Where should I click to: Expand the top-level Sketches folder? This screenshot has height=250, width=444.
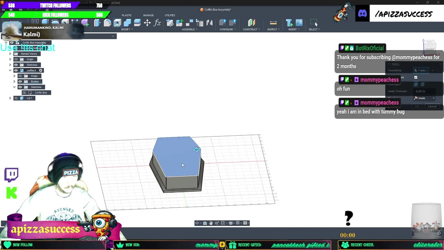[x=10, y=65]
